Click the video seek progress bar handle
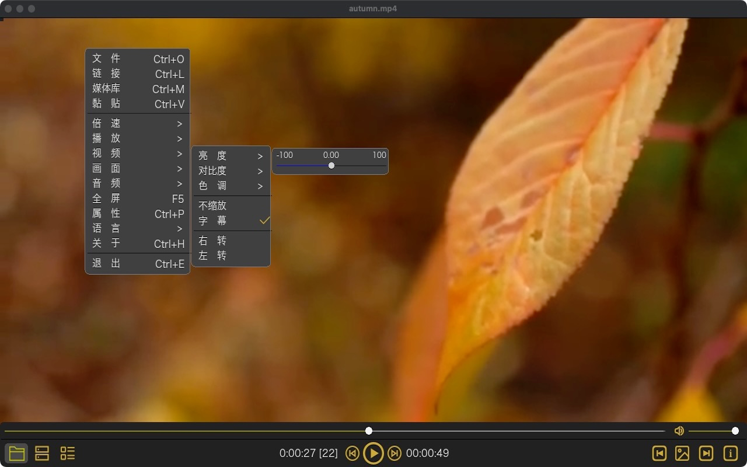Viewport: 747px width, 467px height. click(x=369, y=431)
